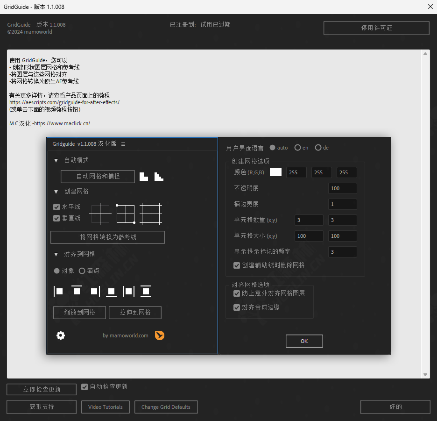
Task: Toggle 防止意外对齐网格图层 checkbox
Action: (x=237, y=293)
